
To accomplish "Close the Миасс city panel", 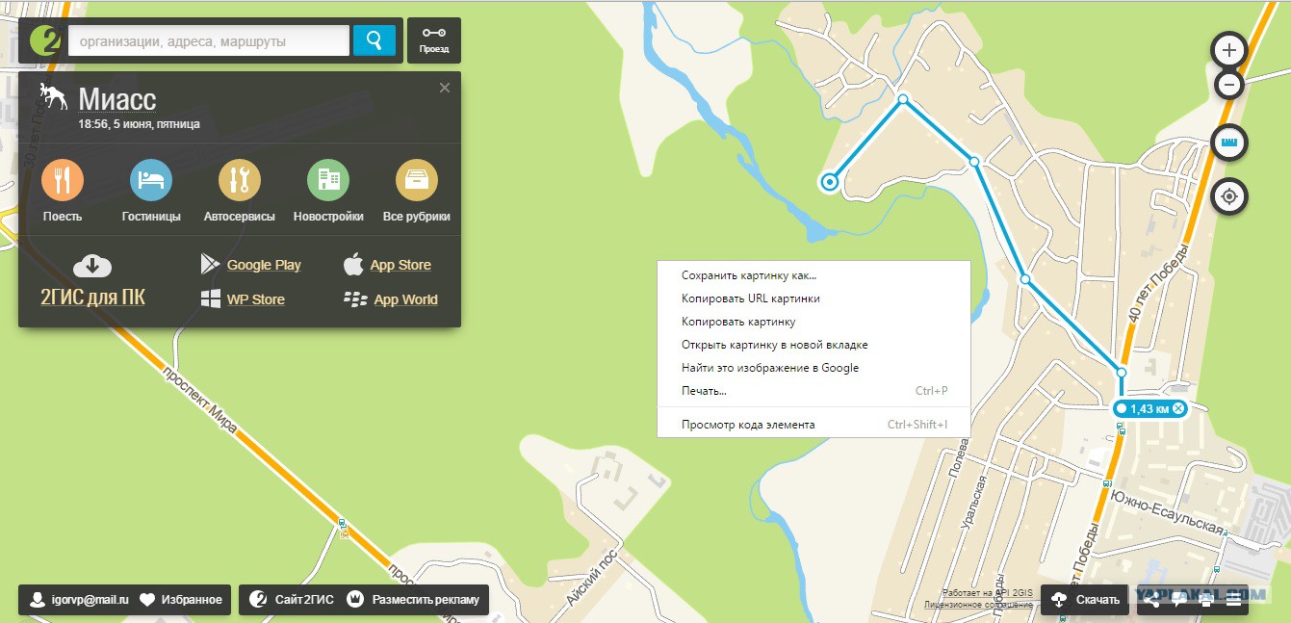I will pyautogui.click(x=445, y=88).
